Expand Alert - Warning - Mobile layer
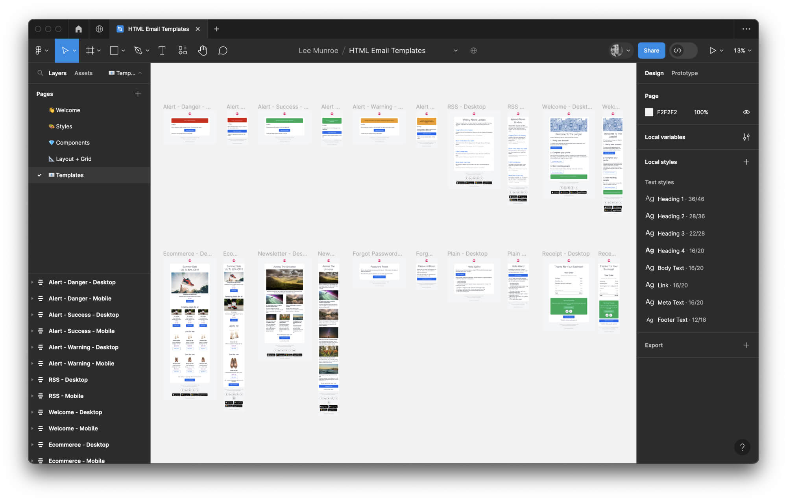 point(32,363)
